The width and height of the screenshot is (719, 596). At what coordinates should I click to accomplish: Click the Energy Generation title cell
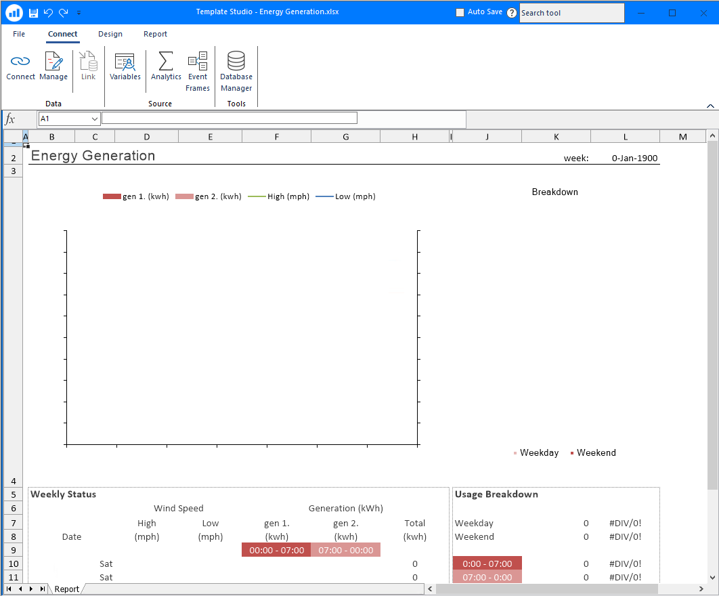(x=93, y=156)
